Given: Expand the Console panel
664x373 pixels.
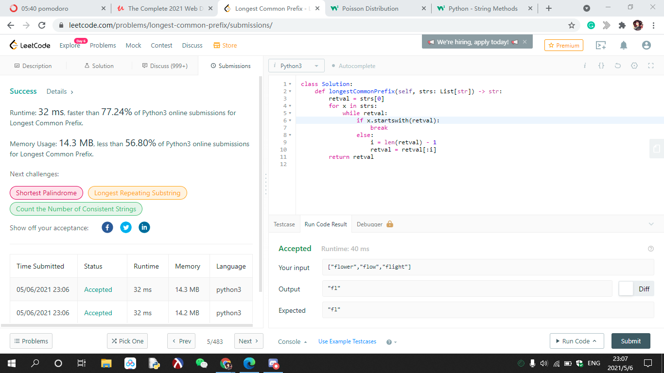Looking at the screenshot, I should point(293,341).
